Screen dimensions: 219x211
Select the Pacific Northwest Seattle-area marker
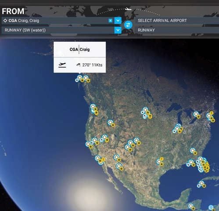click(93, 106)
